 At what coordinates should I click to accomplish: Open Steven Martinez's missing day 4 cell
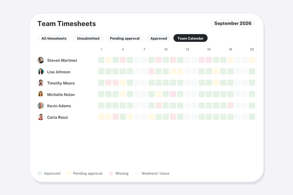123,60
